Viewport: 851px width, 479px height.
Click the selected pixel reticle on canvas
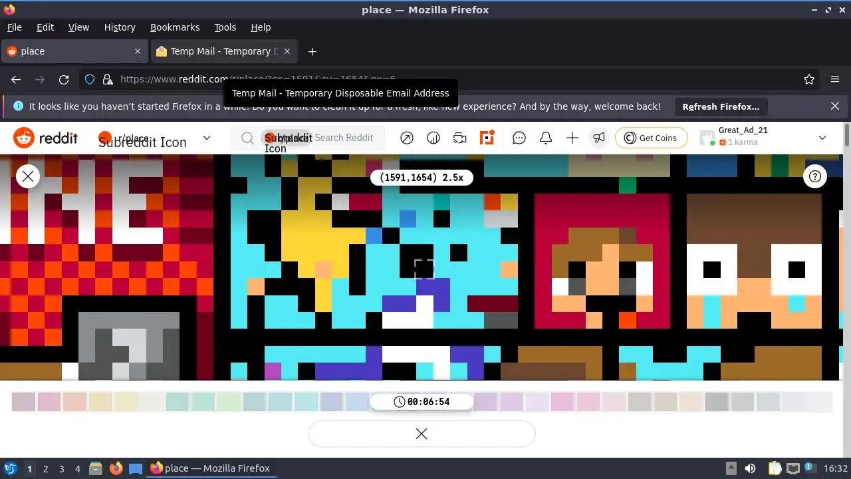tap(424, 269)
